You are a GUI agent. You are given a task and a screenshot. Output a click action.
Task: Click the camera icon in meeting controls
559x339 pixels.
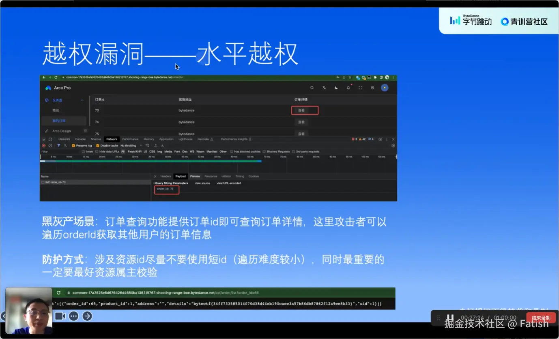(x=60, y=316)
